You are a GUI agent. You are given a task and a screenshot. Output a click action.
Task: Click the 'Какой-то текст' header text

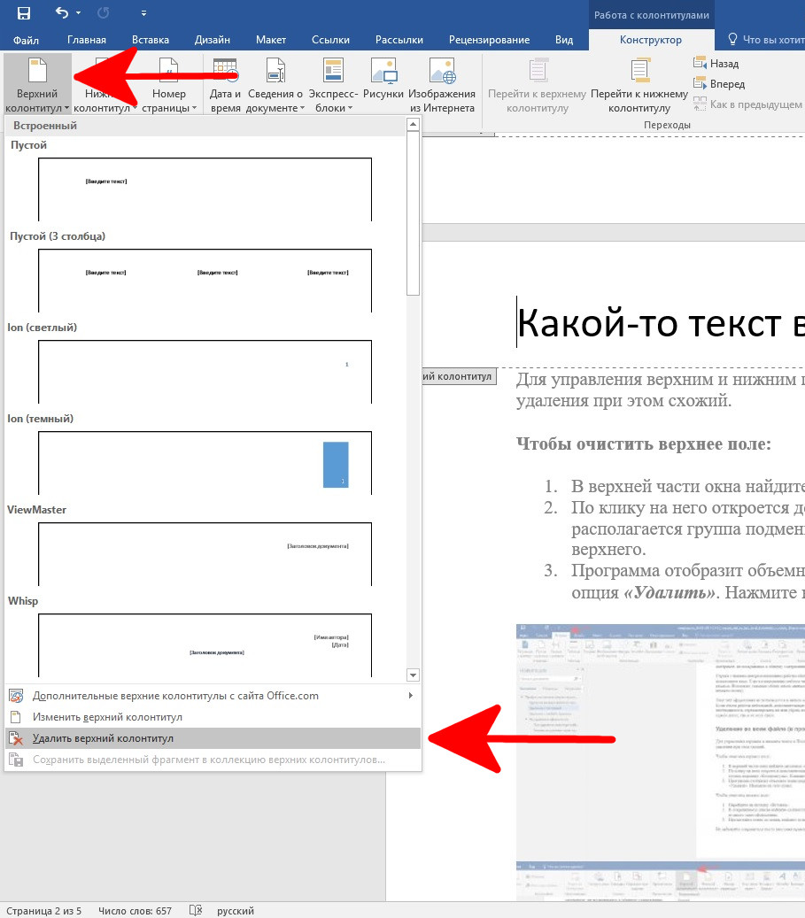pos(661,323)
